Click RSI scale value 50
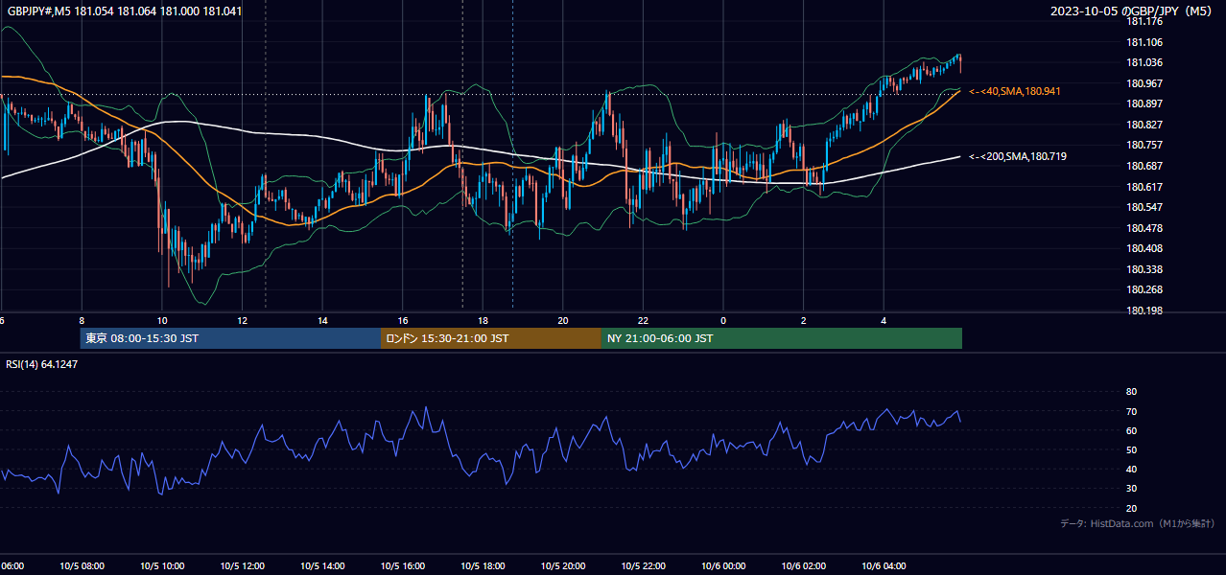The width and height of the screenshot is (1226, 575). (1131, 449)
